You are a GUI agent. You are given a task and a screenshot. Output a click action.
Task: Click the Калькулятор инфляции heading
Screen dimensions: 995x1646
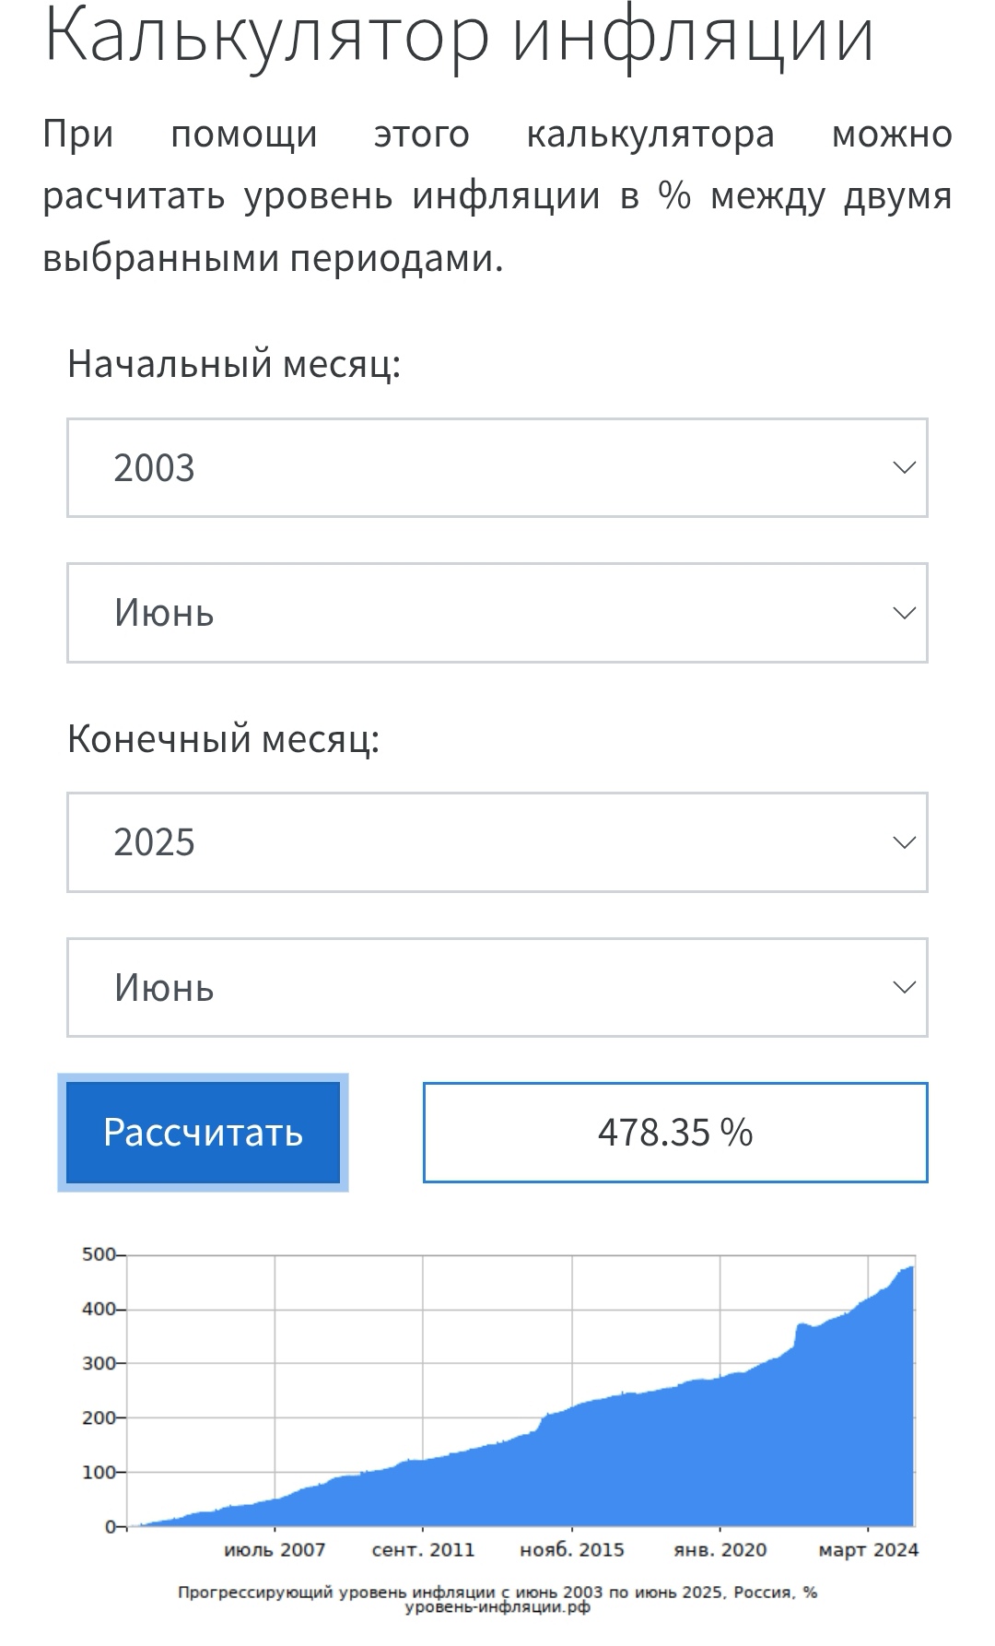[459, 35]
